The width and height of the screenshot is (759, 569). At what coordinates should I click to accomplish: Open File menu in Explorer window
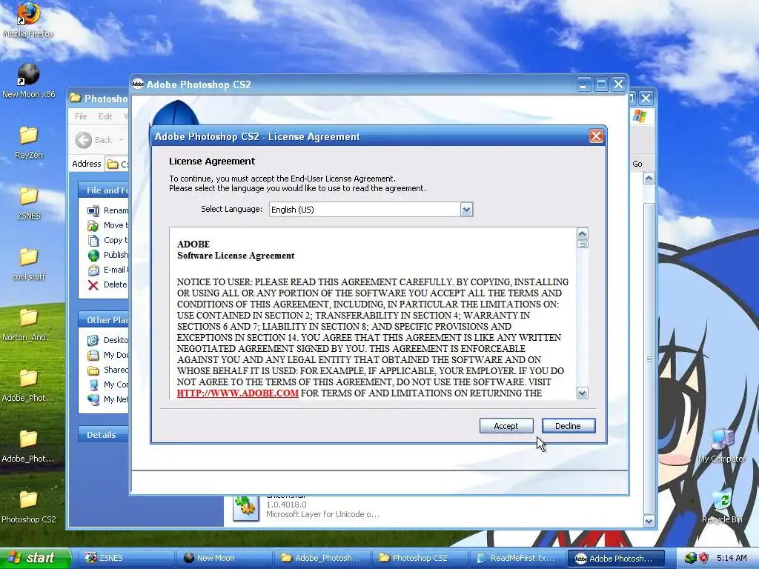coord(81,116)
